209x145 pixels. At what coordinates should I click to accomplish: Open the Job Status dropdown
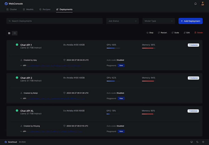point(122,21)
